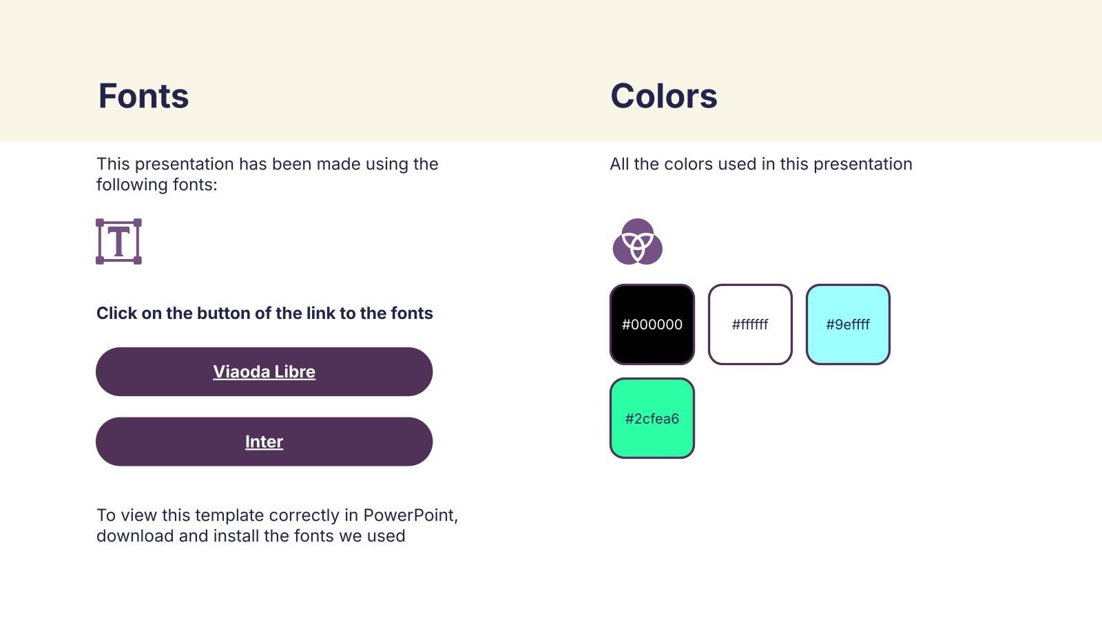Click the #ffffff hex label text
Image resolution: width=1102 pixels, height=620 pixels.
tap(750, 324)
